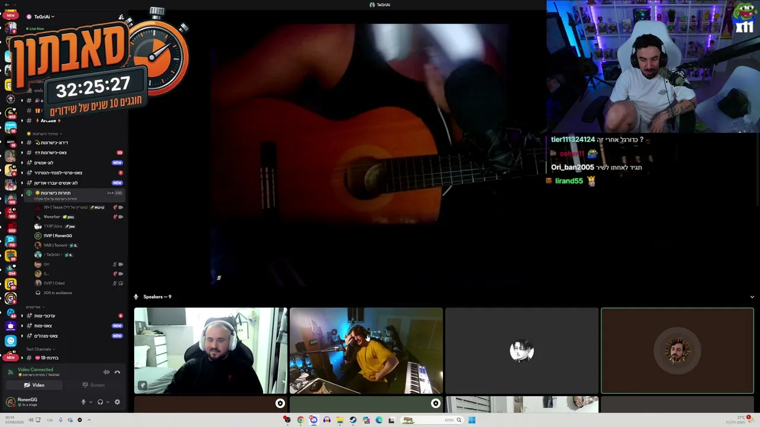The height and width of the screenshot is (427, 760).
Task: Deafen using the headphones icon
Action: [100, 402]
